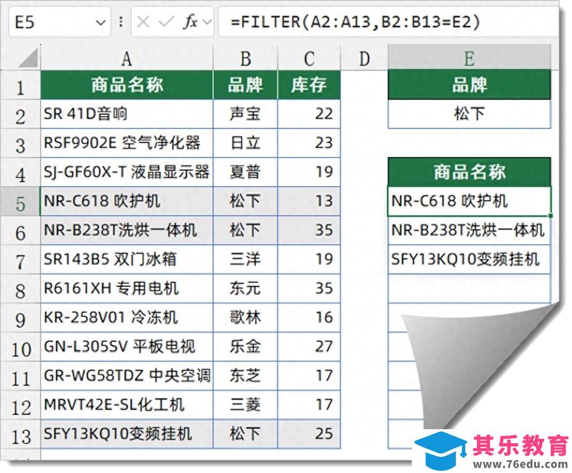572x473 pixels.
Task: Click header cell 商品名称 in column E
Action: tap(469, 172)
